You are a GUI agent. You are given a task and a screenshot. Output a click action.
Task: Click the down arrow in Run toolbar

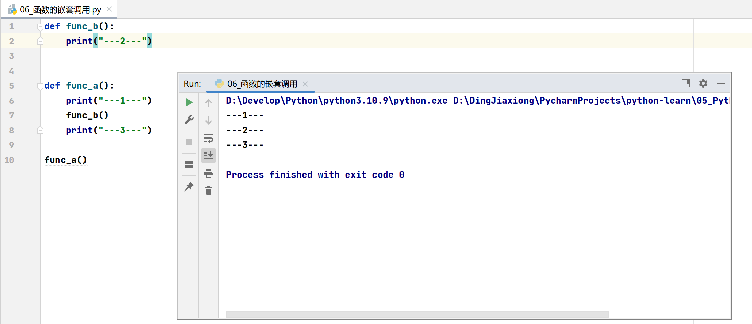click(209, 120)
